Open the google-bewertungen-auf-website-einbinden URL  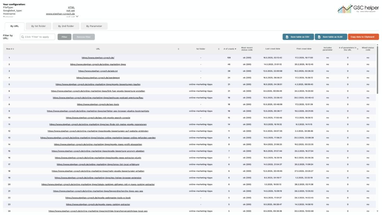coord(98,131)
